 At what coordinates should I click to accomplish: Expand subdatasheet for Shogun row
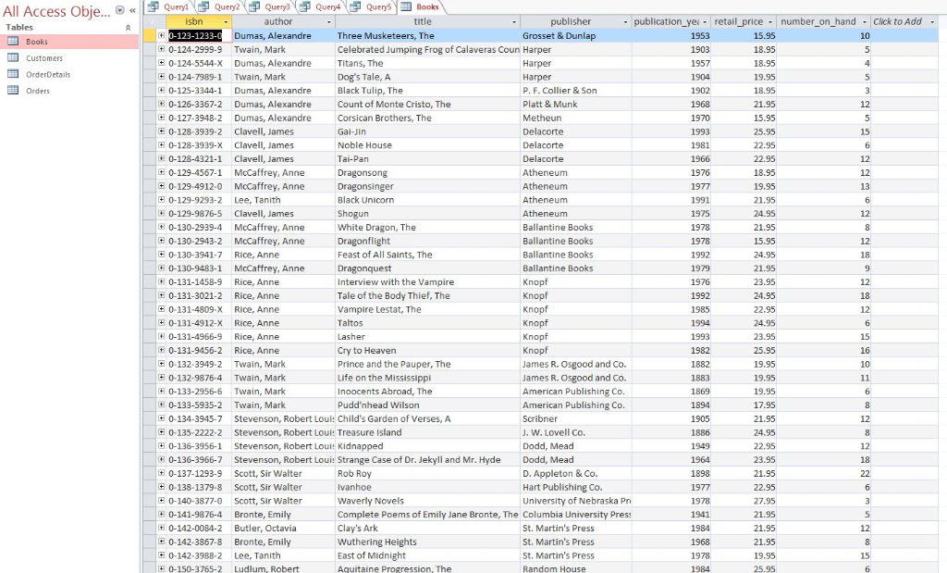(x=161, y=213)
